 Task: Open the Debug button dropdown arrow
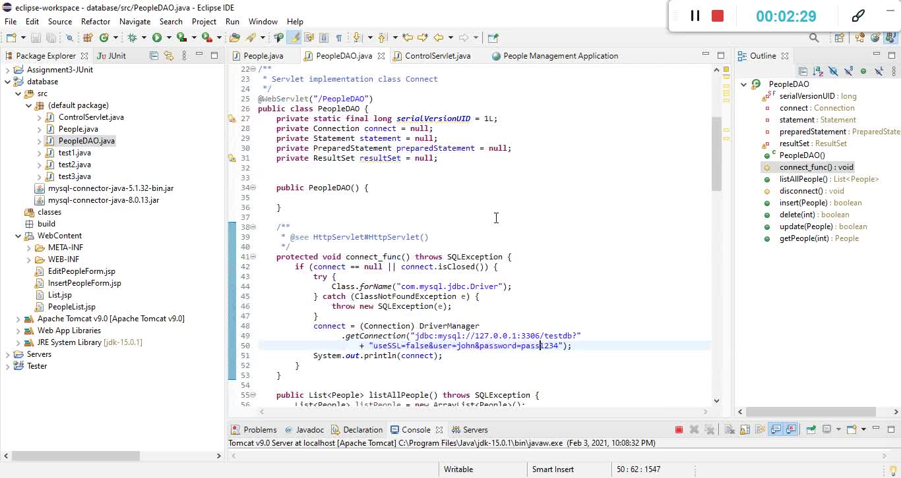(x=144, y=38)
